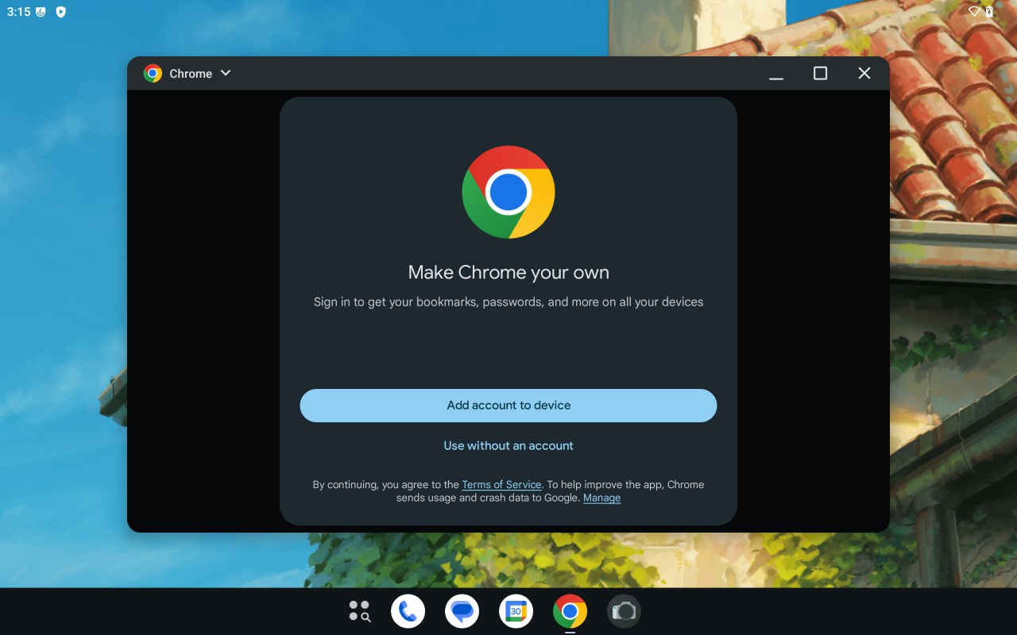Select the Chrome icon in the taskbar

pos(570,611)
